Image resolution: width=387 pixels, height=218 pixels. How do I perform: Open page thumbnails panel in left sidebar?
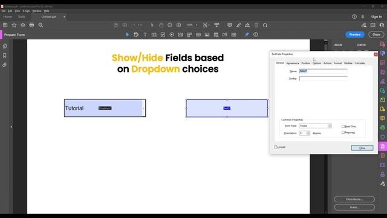tap(5, 46)
